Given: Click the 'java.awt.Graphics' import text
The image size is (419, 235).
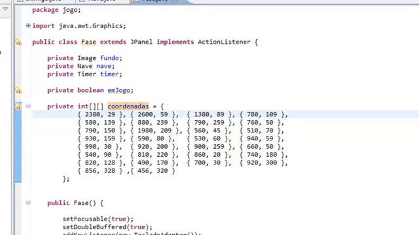Looking at the screenshot, I should 90,26.
